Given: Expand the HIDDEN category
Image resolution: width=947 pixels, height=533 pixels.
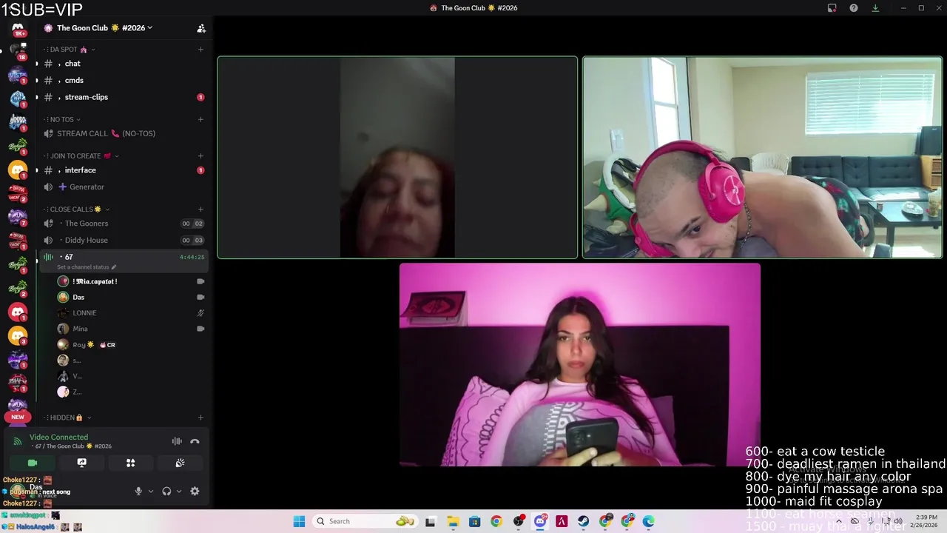Looking at the screenshot, I should tap(67, 418).
